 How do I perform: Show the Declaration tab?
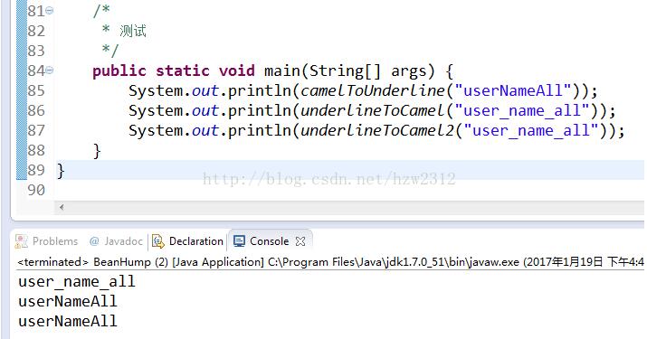point(196,241)
